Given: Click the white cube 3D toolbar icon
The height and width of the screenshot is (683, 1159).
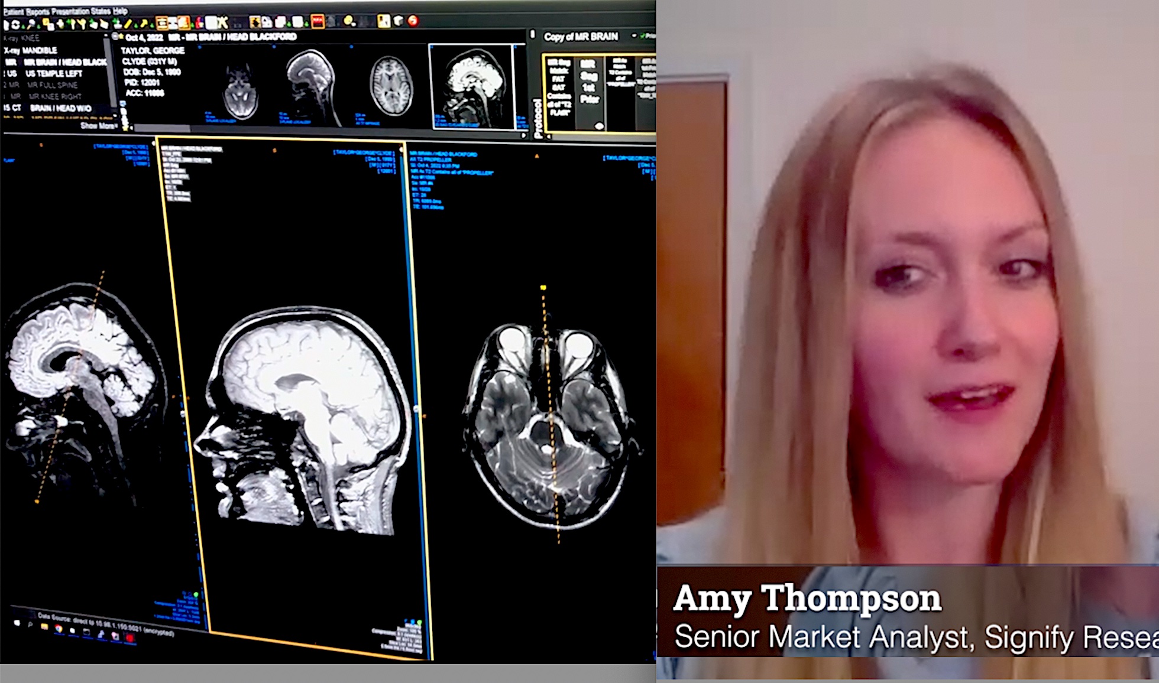Looking at the screenshot, I should click(398, 21).
